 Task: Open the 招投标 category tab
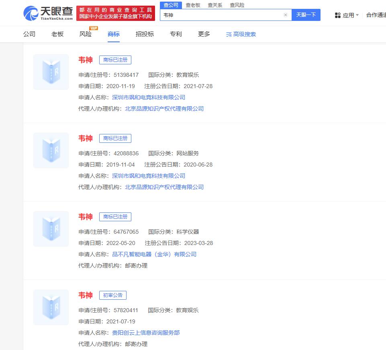[145, 34]
